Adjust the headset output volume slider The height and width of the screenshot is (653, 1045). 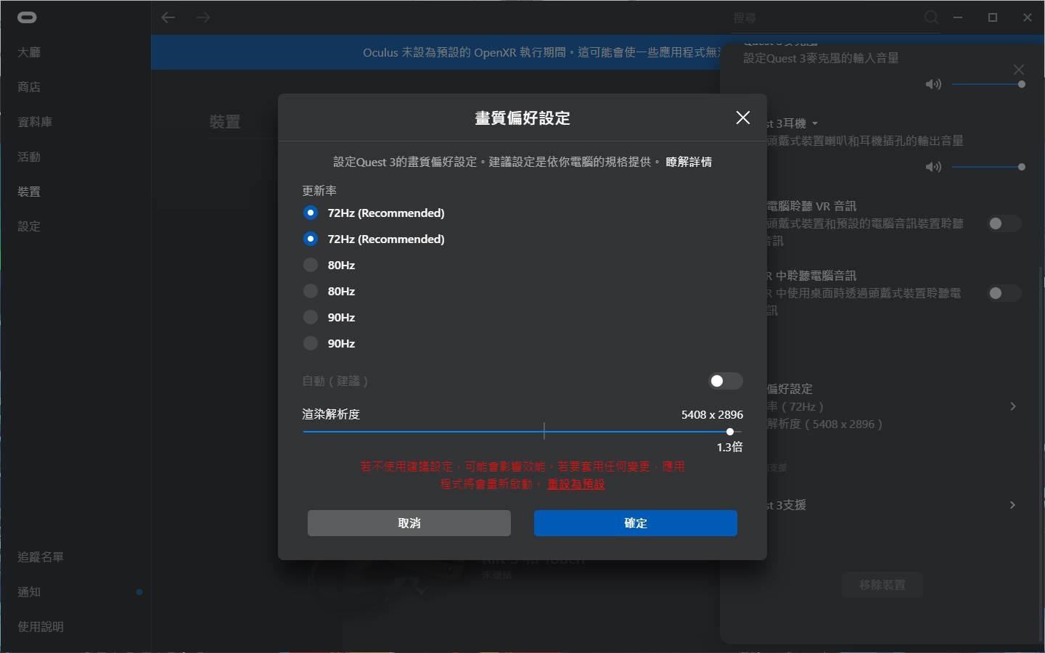pyautogui.click(x=987, y=167)
